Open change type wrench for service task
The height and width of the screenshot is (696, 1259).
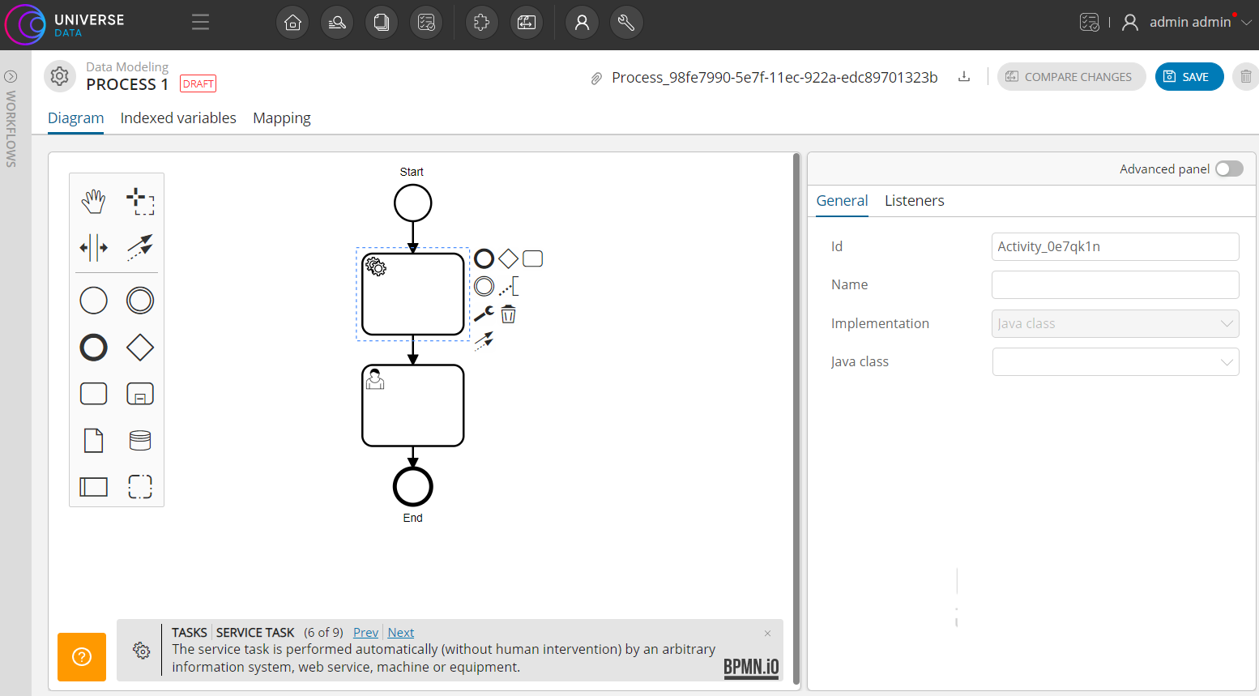(x=484, y=314)
